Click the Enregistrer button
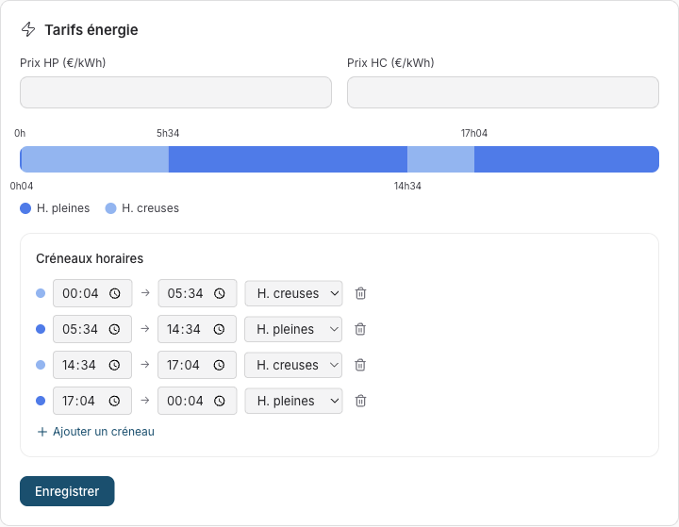This screenshot has width=679, height=527. pyautogui.click(x=67, y=491)
